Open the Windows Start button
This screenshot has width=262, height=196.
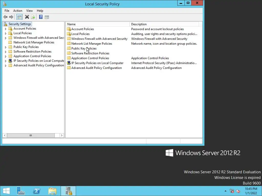[6, 191]
